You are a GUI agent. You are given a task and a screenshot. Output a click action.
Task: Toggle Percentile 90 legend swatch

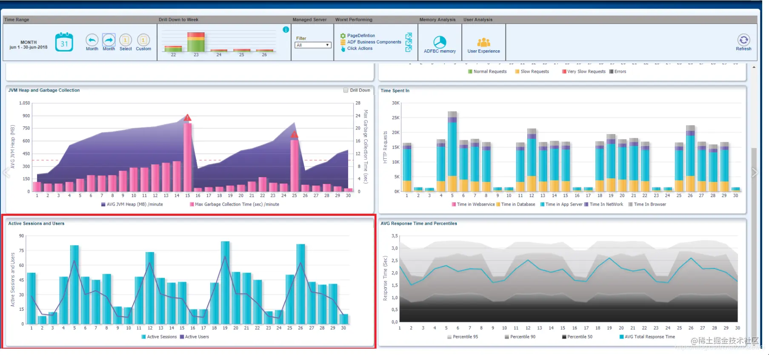[507, 337]
